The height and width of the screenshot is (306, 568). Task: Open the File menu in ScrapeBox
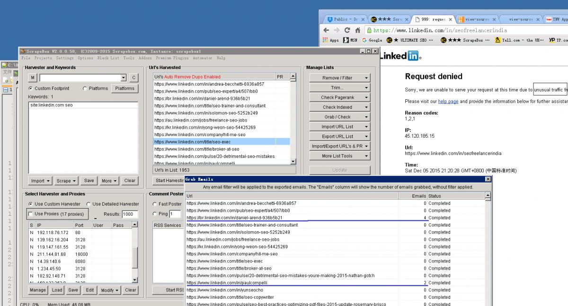[26, 58]
